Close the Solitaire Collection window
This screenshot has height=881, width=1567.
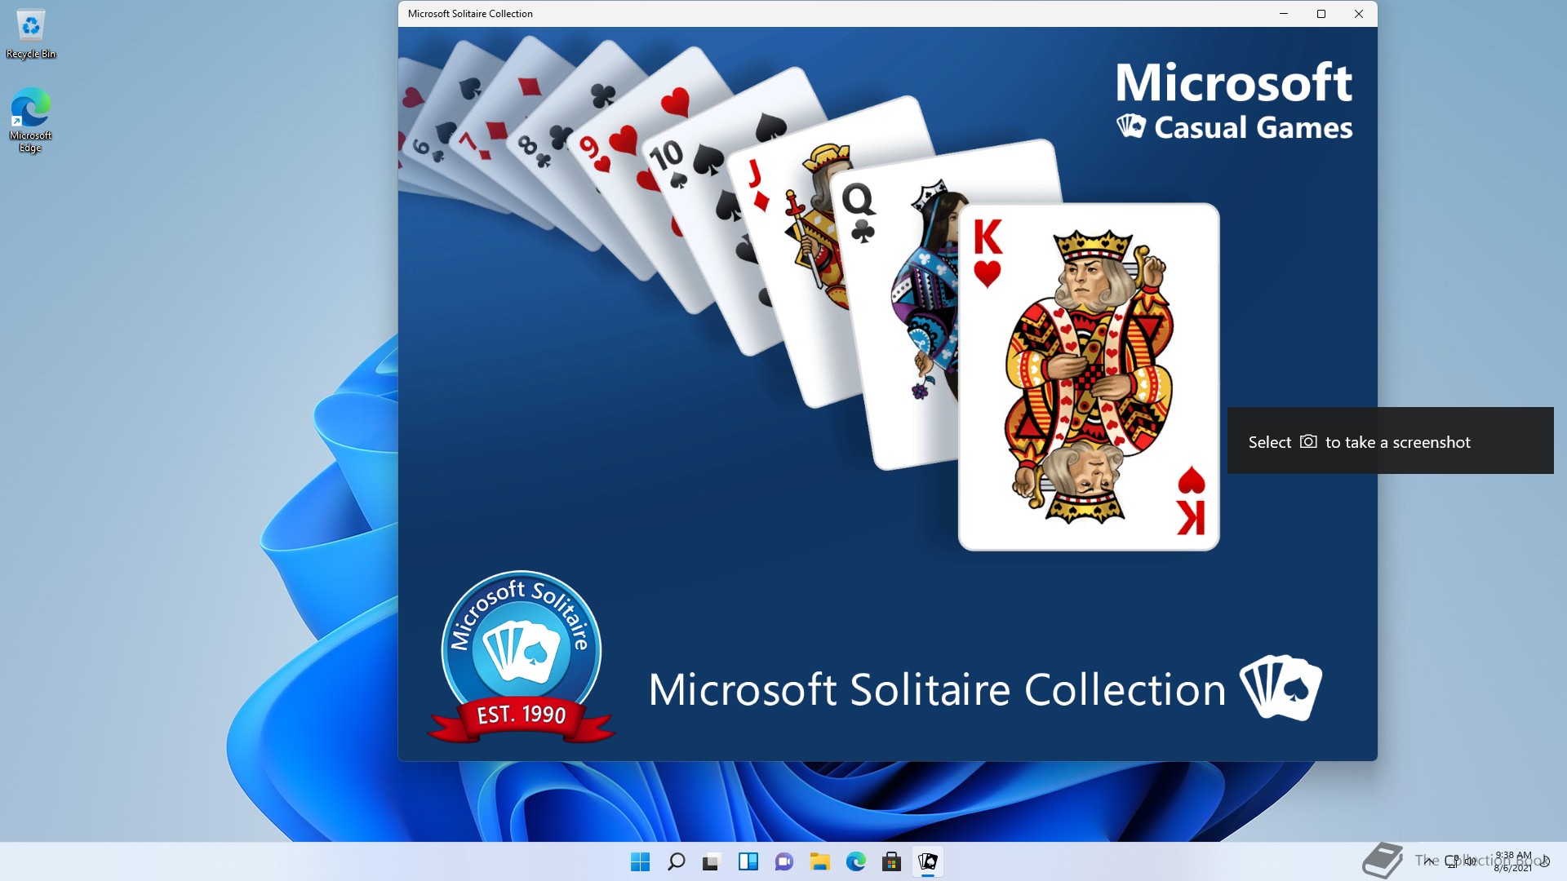[1359, 14]
